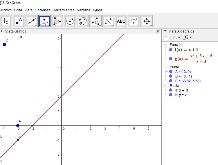Open the Archivo menu
This screenshot has width=218, height=165.
(6, 10)
